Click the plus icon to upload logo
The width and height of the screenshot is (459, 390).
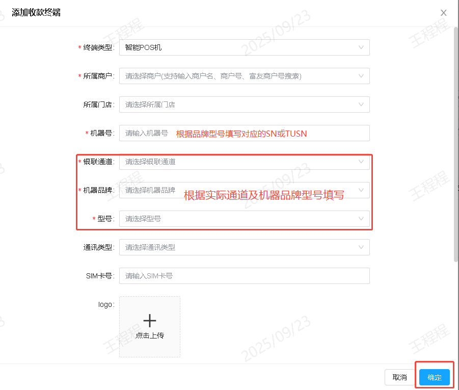(x=150, y=321)
